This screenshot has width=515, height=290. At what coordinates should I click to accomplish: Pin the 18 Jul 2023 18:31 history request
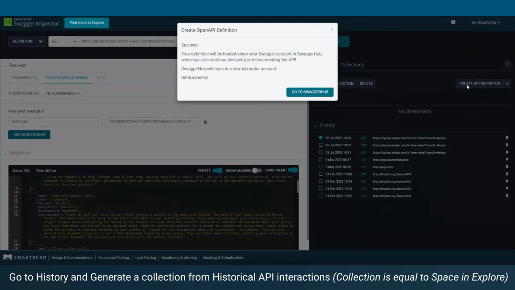(507, 152)
